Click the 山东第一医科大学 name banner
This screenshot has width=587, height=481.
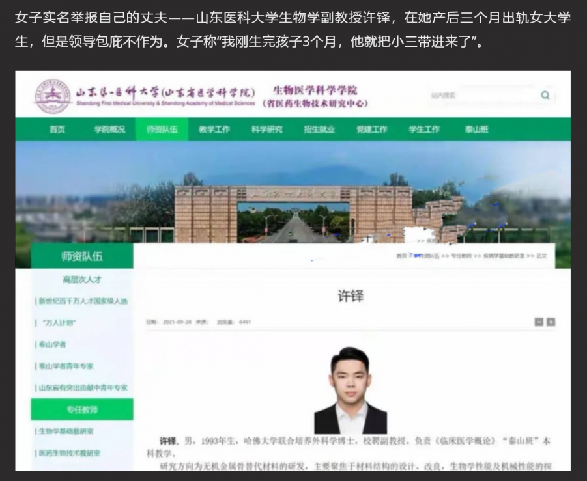[165, 96]
